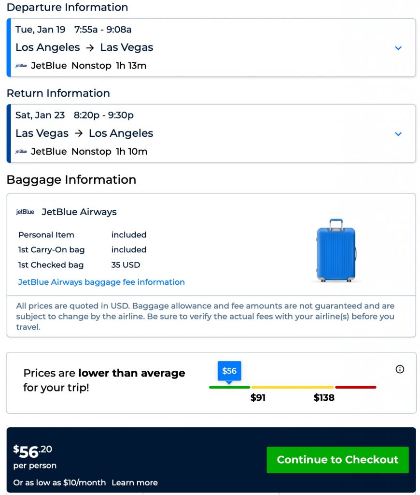The image size is (420, 495).
Task: Click the JetBlue logo in the return flight row
Action: coord(21,152)
